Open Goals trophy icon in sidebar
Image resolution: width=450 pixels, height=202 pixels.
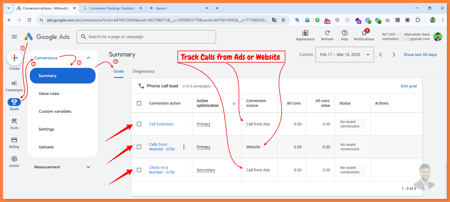pos(14,102)
